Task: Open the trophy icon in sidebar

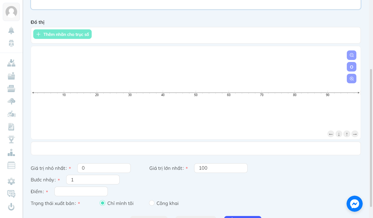Action: pyautogui.click(x=11, y=139)
